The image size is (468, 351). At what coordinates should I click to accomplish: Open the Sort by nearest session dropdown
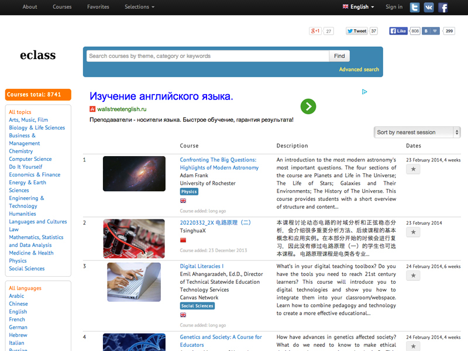tap(417, 132)
